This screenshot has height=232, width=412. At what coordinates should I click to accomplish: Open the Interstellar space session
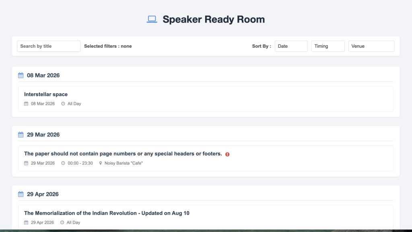pos(206,99)
